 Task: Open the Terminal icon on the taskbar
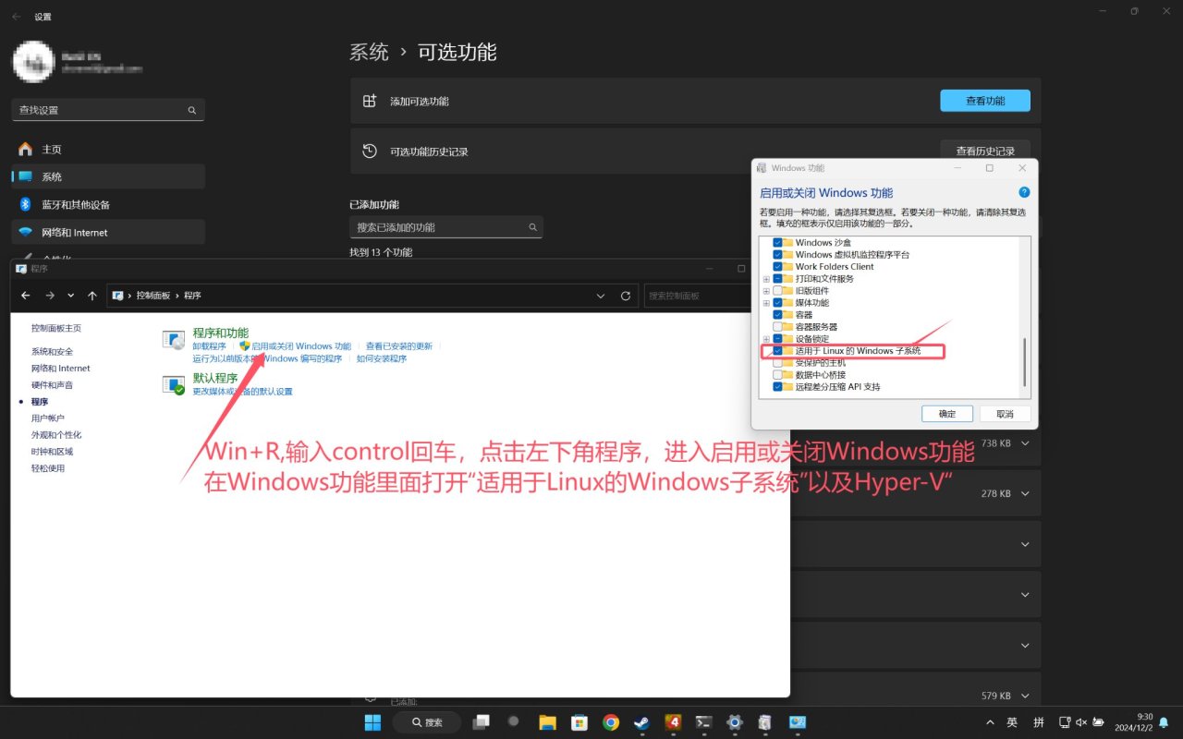click(703, 722)
